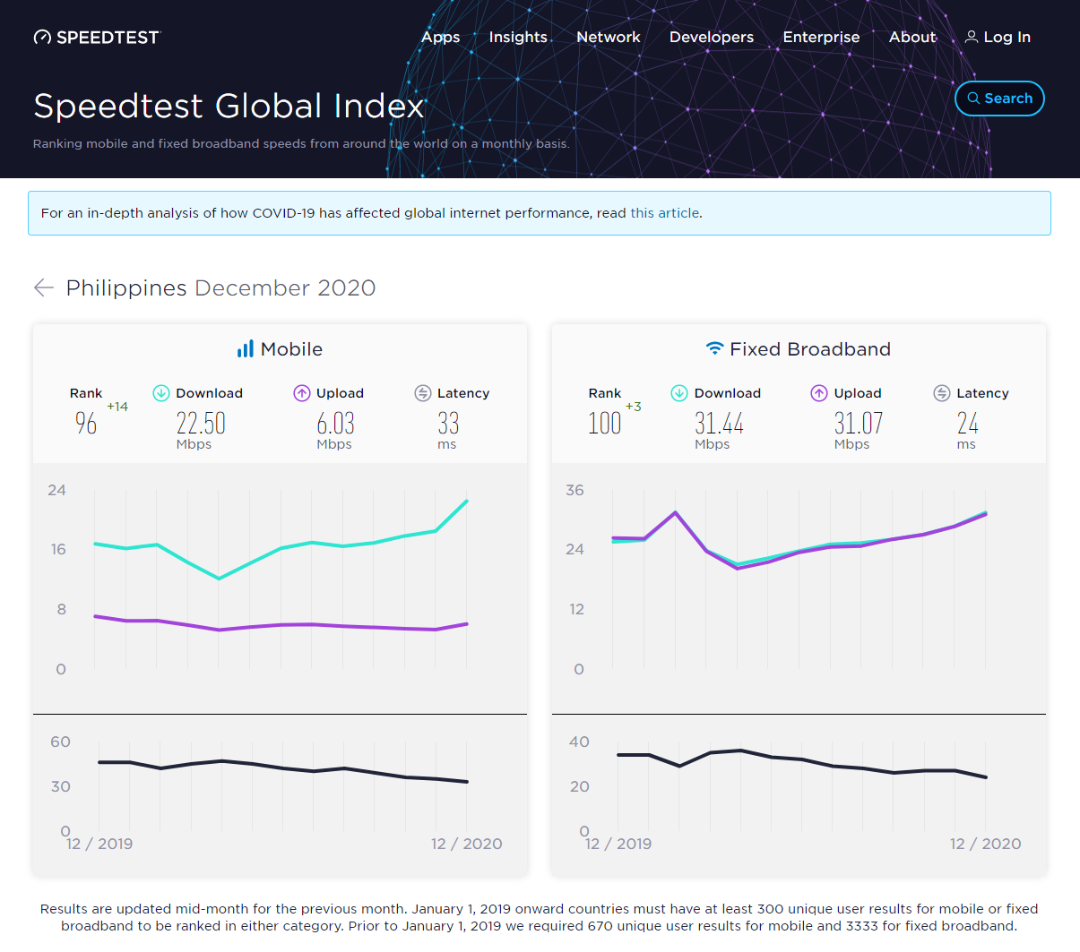Open the this article link
The height and width of the screenshot is (952, 1080).
click(x=664, y=213)
